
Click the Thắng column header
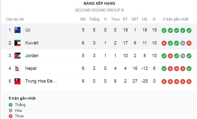(94, 19)
